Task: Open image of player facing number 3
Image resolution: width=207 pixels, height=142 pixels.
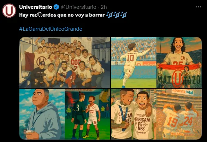Action: (x=88, y=114)
